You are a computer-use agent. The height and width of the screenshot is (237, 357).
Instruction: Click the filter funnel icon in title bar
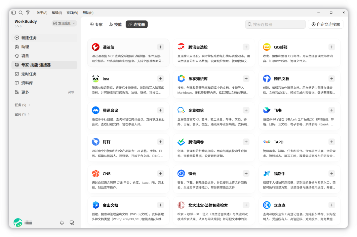click(28, 13)
